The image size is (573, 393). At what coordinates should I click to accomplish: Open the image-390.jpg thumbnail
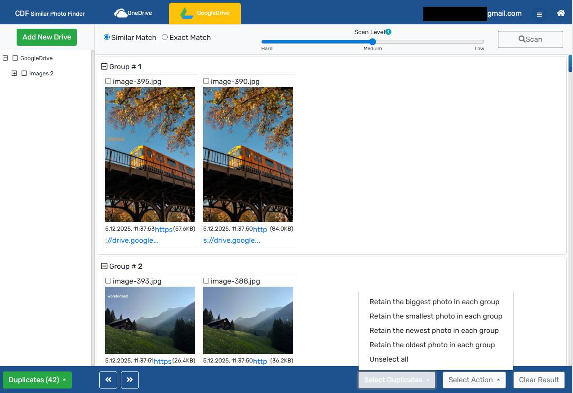pyautogui.click(x=248, y=154)
